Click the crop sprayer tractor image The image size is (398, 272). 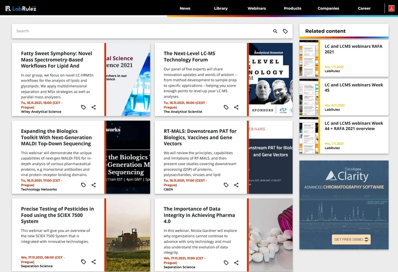click(128, 235)
